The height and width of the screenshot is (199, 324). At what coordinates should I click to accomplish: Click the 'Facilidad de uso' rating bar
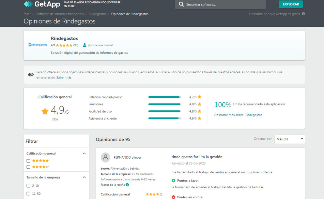165,111
